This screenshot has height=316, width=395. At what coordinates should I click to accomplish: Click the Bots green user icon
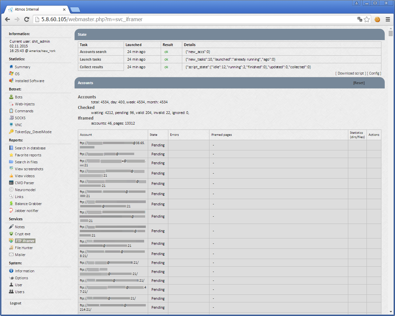point(11,97)
